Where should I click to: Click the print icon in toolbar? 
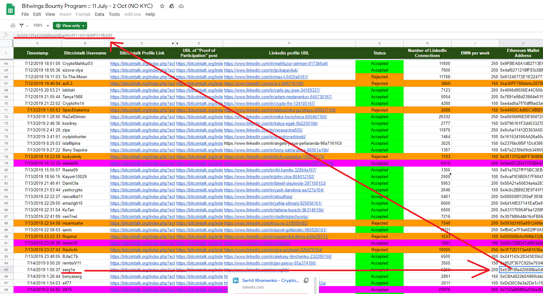tap(13, 26)
